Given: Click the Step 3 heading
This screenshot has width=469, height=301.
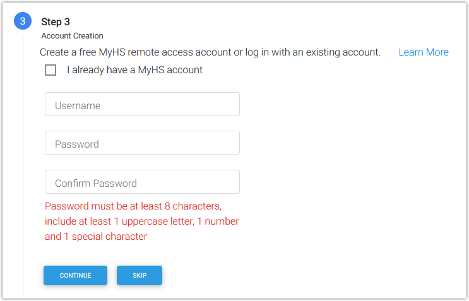Looking at the screenshot, I should tap(56, 22).
